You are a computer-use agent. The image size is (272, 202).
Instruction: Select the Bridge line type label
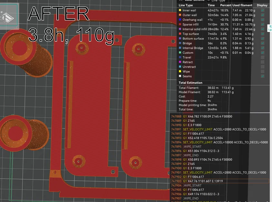(187, 43)
